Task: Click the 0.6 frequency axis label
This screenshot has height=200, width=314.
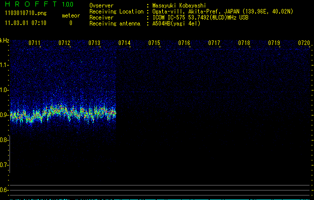Action: coord(4,190)
